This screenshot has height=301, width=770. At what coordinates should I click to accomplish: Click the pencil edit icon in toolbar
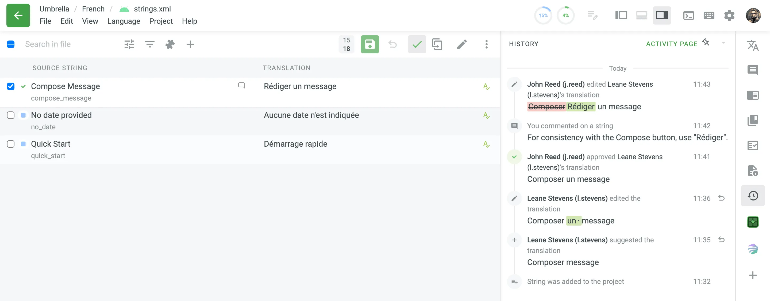point(461,45)
